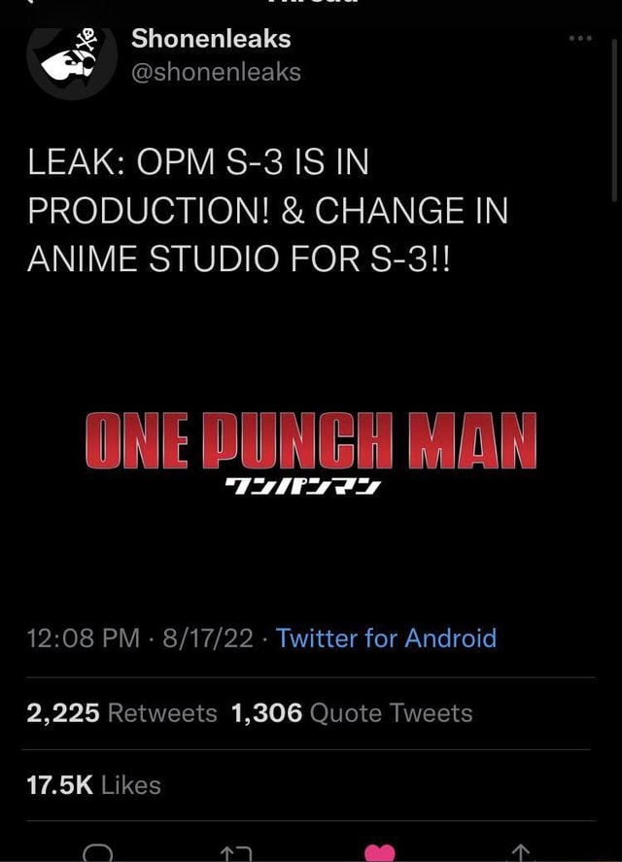
Task: Expand tweet options from the ellipsis
Action: click(580, 37)
